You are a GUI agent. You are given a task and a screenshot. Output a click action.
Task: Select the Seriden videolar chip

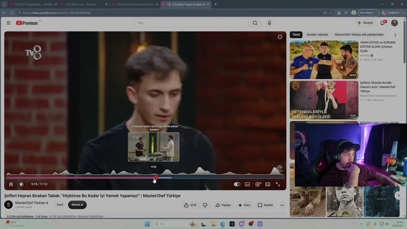pos(317,35)
